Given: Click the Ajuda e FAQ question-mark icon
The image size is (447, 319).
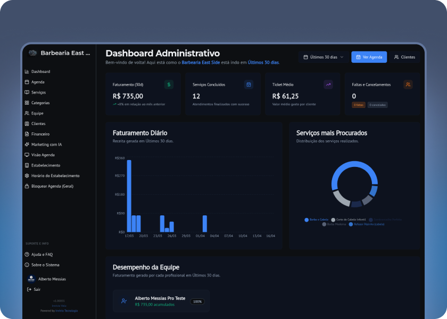Looking at the screenshot, I should tap(27, 254).
